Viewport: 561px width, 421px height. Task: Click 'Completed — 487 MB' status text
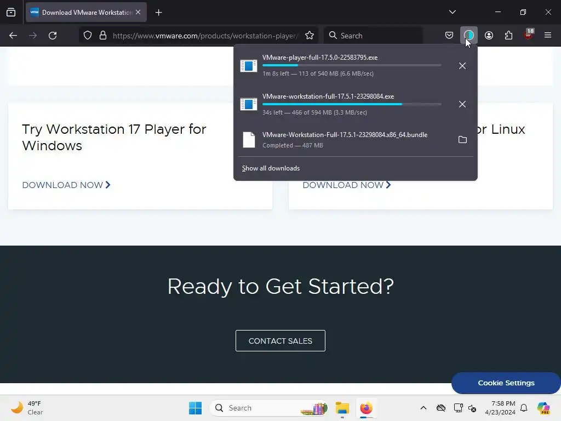click(x=293, y=145)
